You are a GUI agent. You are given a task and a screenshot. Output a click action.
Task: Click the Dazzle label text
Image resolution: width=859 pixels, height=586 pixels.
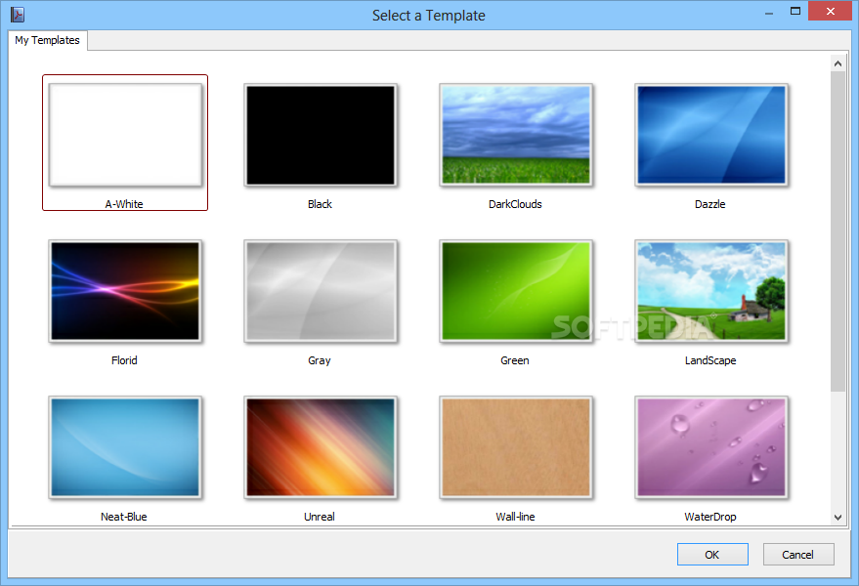[x=710, y=204]
